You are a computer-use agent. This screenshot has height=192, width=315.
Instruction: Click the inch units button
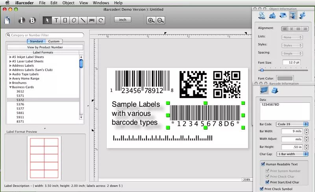click(122, 20)
